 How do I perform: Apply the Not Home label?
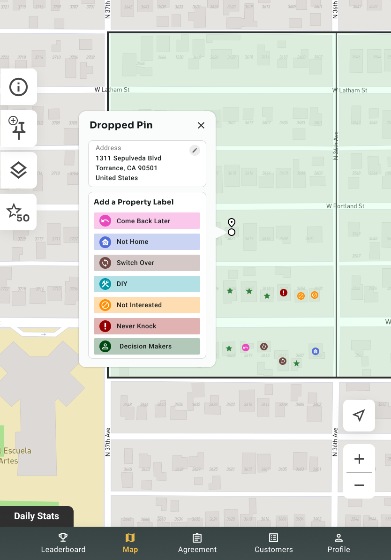pyautogui.click(x=147, y=242)
